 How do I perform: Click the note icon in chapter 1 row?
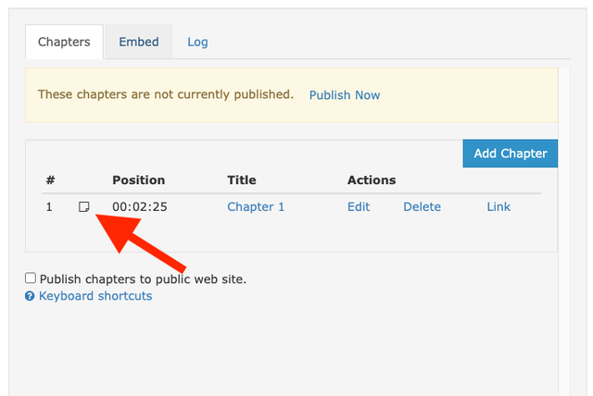pos(84,207)
